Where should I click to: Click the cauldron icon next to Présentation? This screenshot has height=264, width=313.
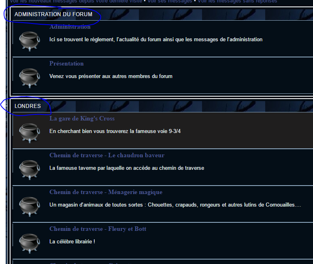pyautogui.click(x=30, y=78)
